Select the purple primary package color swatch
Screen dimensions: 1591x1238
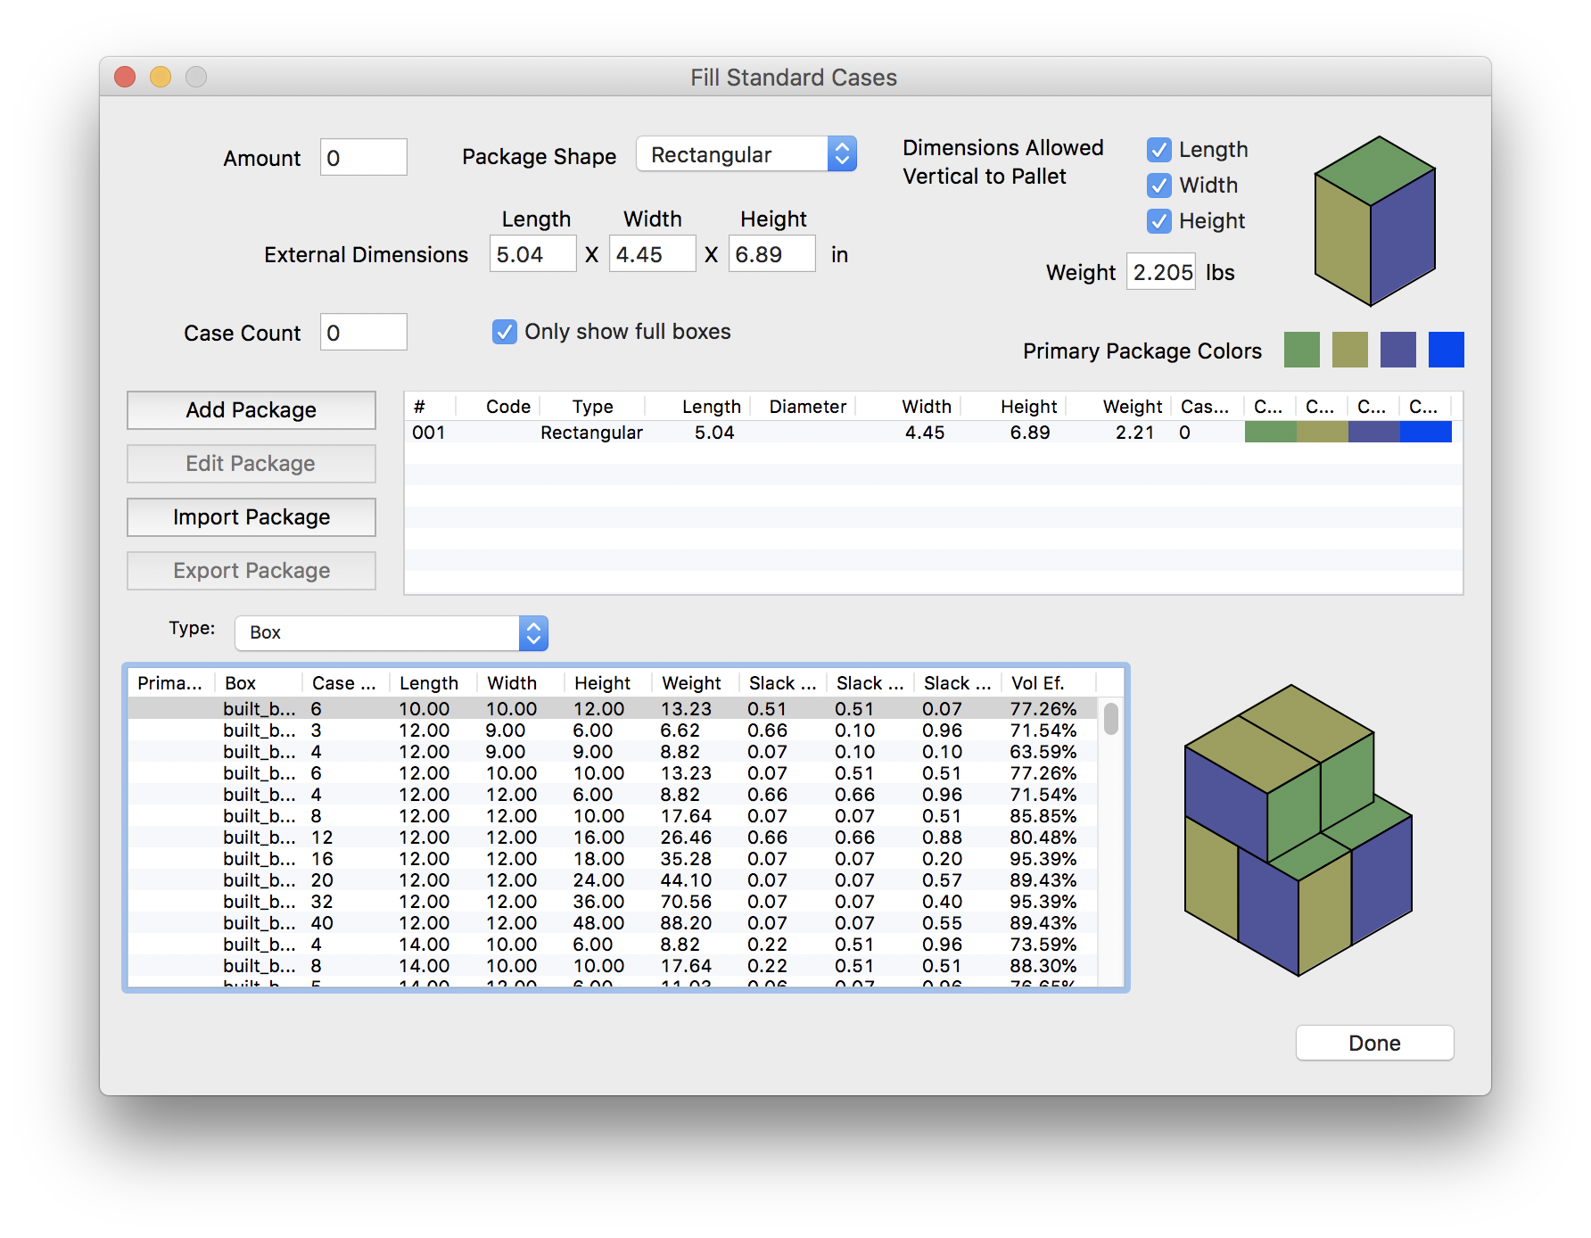coord(1397,350)
